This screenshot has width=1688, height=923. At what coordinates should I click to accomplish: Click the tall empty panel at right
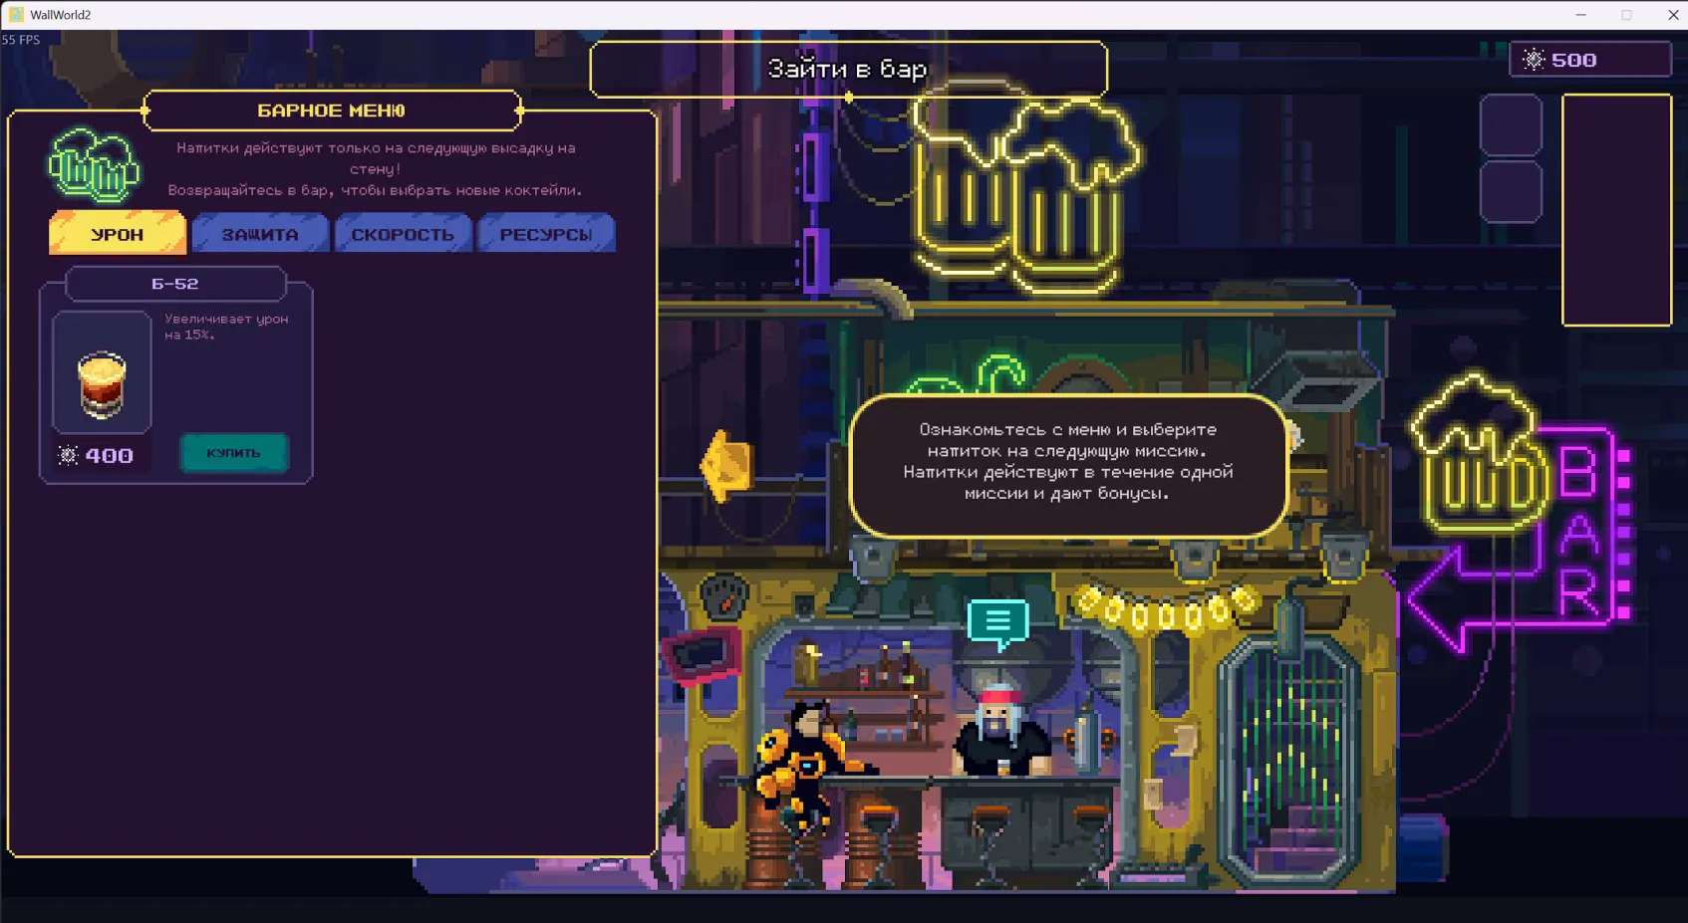(x=1616, y=210)
